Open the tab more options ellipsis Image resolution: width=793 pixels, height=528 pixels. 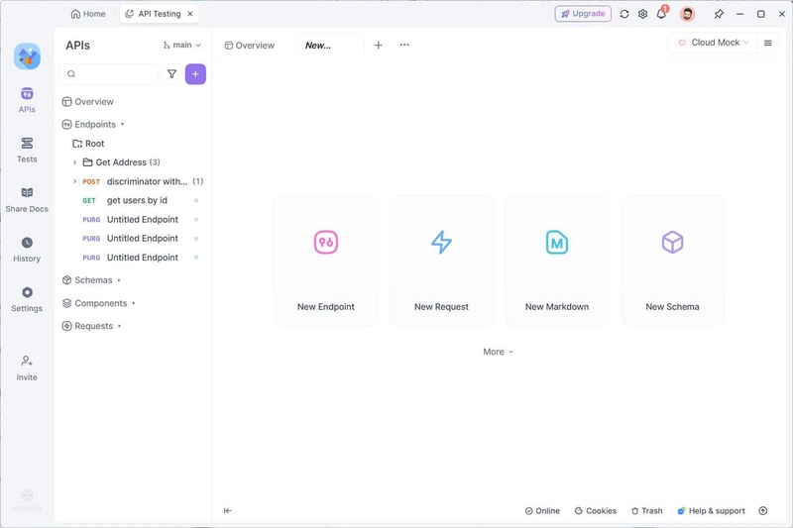(x=404, y=45)
